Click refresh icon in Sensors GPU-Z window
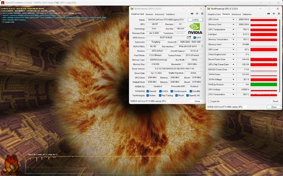The height and width of the screenshot is (176, 283). point(273,14)
